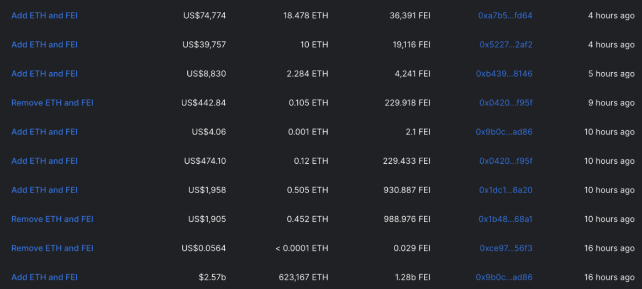Screen dimensions: 642x289
Task: View account address 0x1dc1...8a20
Action: point(506,190)
